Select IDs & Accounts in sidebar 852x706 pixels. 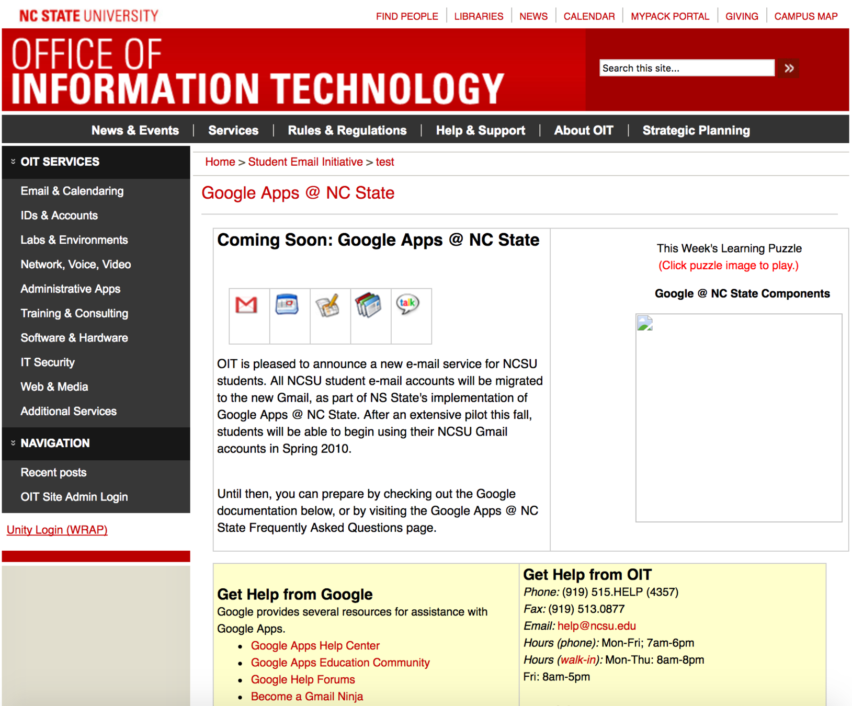59,215
